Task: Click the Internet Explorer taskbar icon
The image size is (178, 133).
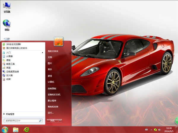Action: 27,129
